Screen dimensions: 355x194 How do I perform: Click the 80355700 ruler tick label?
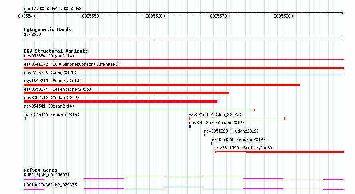point(220,16)
